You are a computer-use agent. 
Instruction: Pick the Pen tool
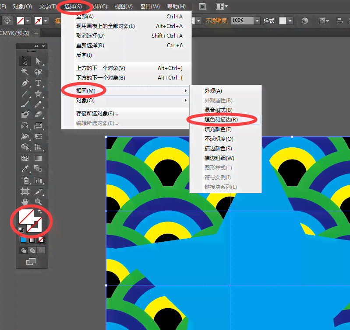point(25,83)
